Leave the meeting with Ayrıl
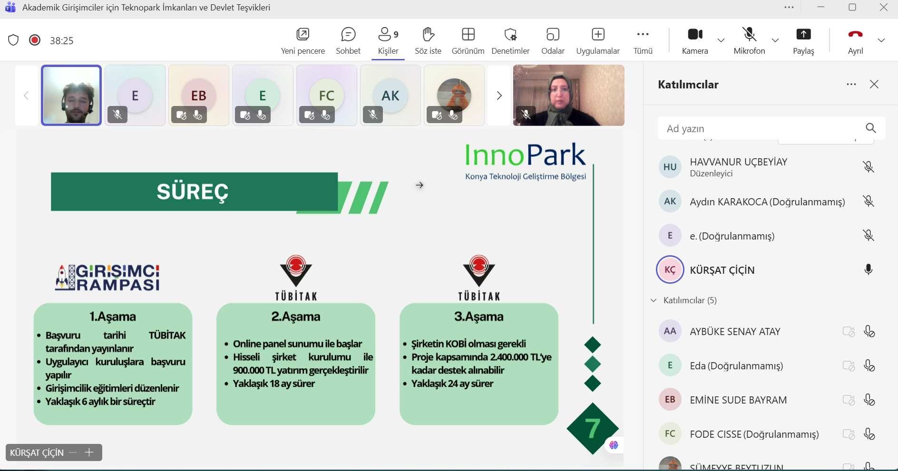 855,40
